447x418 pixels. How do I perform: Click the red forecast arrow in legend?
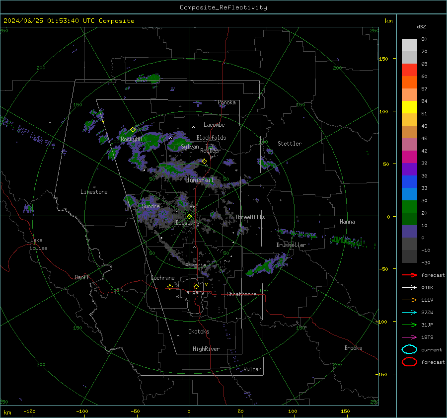409,275
